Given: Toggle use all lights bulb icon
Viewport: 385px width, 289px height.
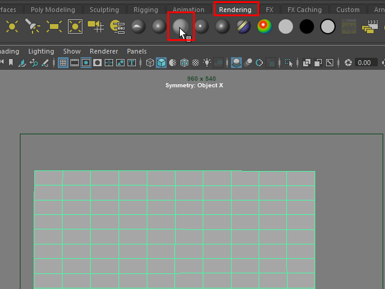Looking at the screenshot, I should (x=208, y=63).
